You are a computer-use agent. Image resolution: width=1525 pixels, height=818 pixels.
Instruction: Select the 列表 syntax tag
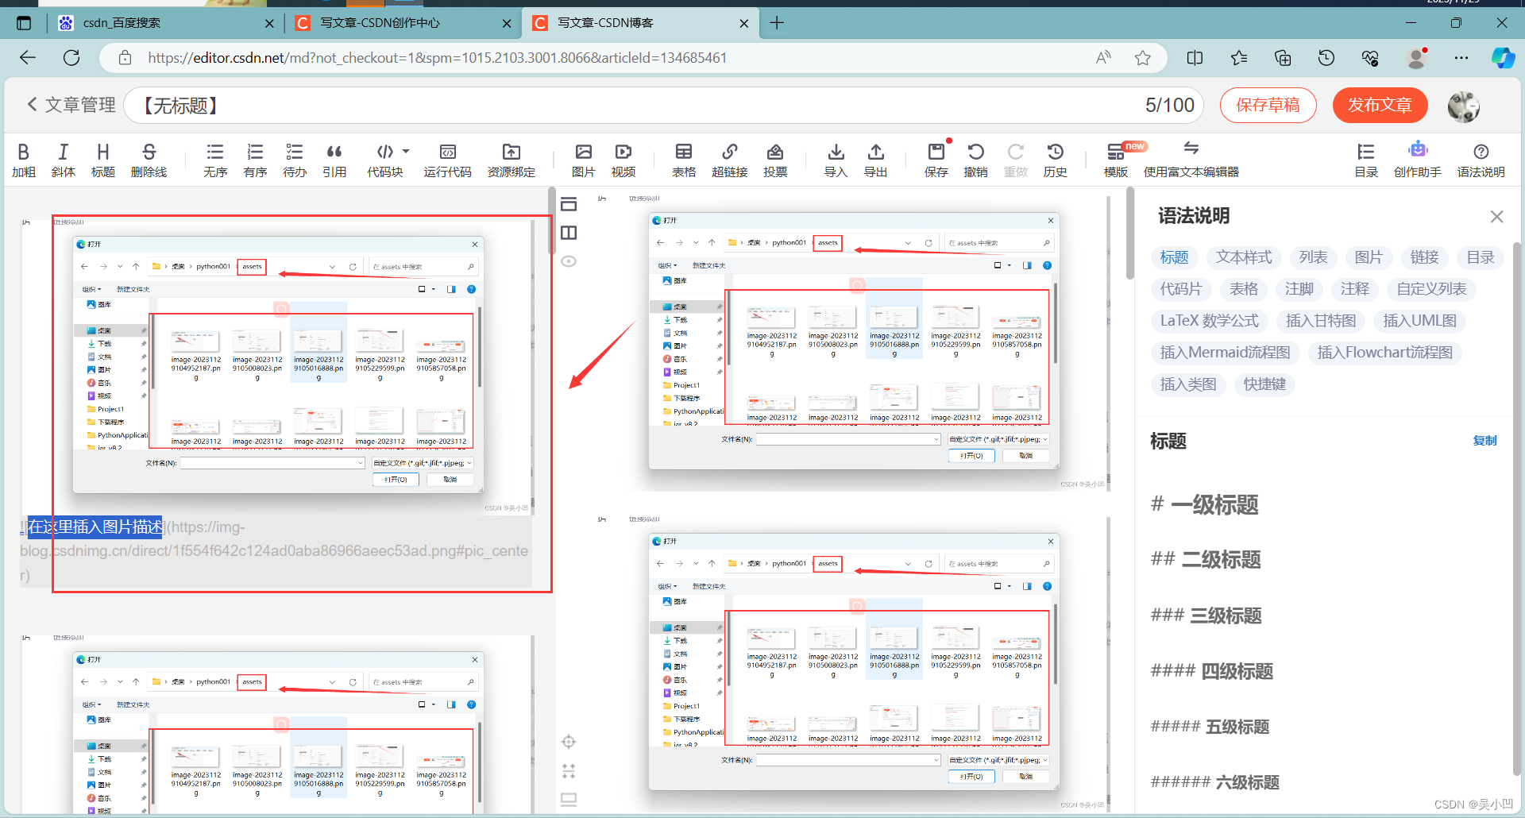(1313, 257)
